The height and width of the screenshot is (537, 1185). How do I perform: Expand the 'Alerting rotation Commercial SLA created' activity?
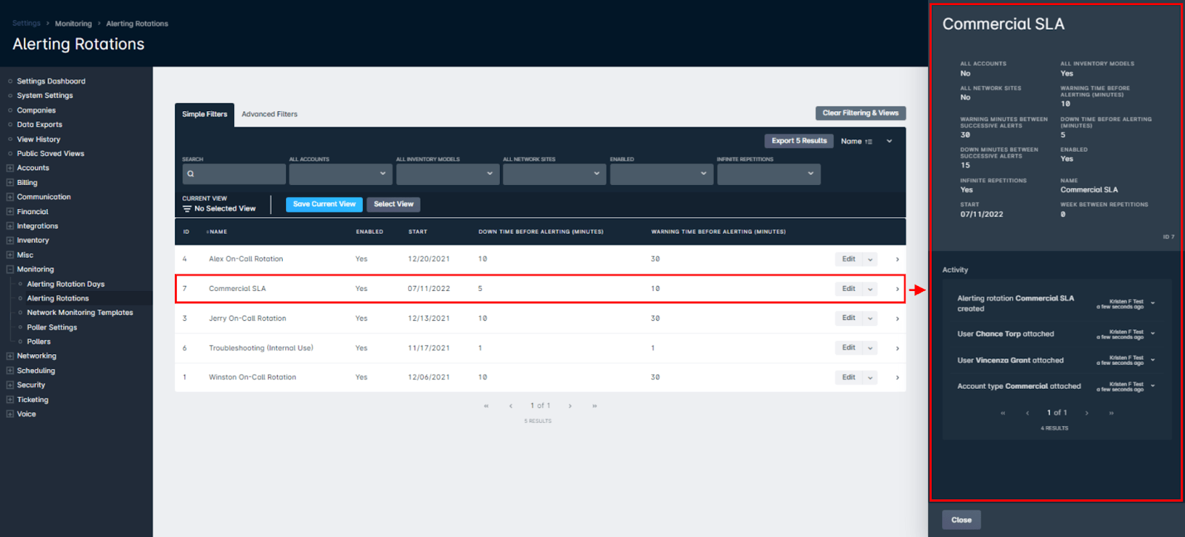[1153, 303]
